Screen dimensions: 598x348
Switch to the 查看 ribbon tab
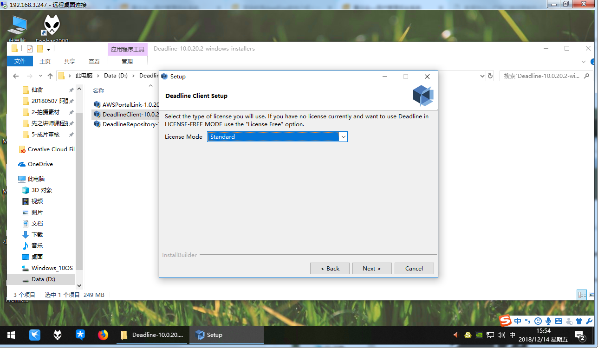click(94, 61)
